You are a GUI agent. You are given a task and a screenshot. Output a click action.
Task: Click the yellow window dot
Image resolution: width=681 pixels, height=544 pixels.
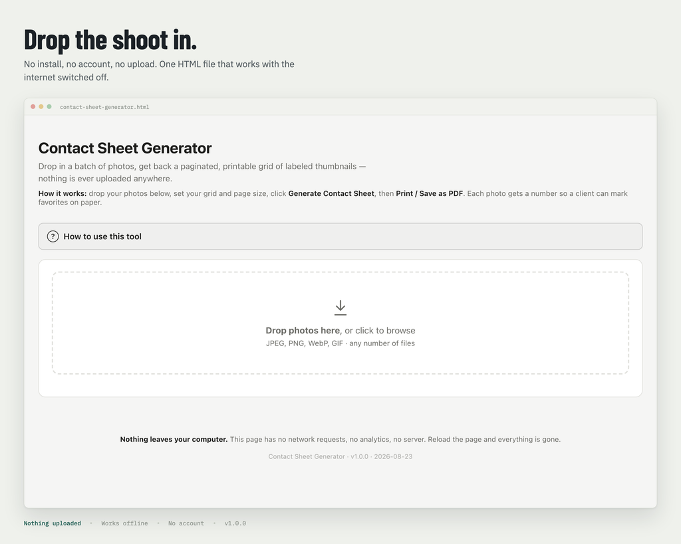coord(41,107)
